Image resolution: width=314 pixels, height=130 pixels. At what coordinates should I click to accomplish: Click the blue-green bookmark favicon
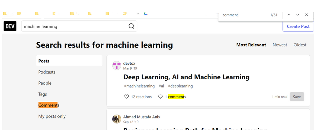146,14
